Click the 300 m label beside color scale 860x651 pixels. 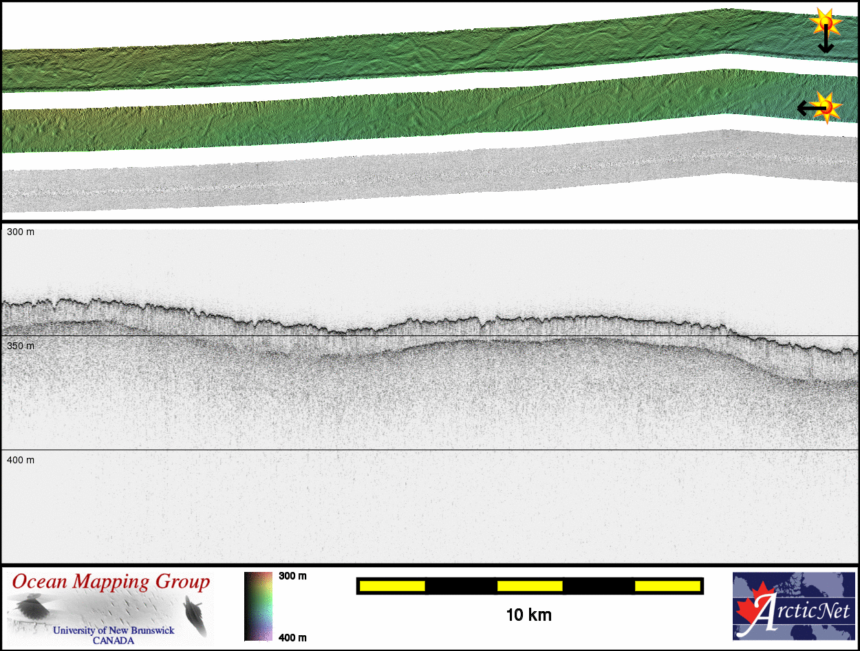292,576
